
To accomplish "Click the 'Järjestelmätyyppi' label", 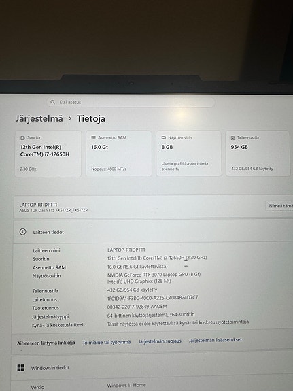I will point(50,317).
